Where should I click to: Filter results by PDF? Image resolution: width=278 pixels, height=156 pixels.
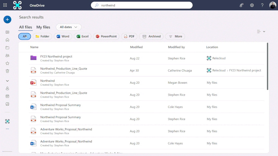129,37
